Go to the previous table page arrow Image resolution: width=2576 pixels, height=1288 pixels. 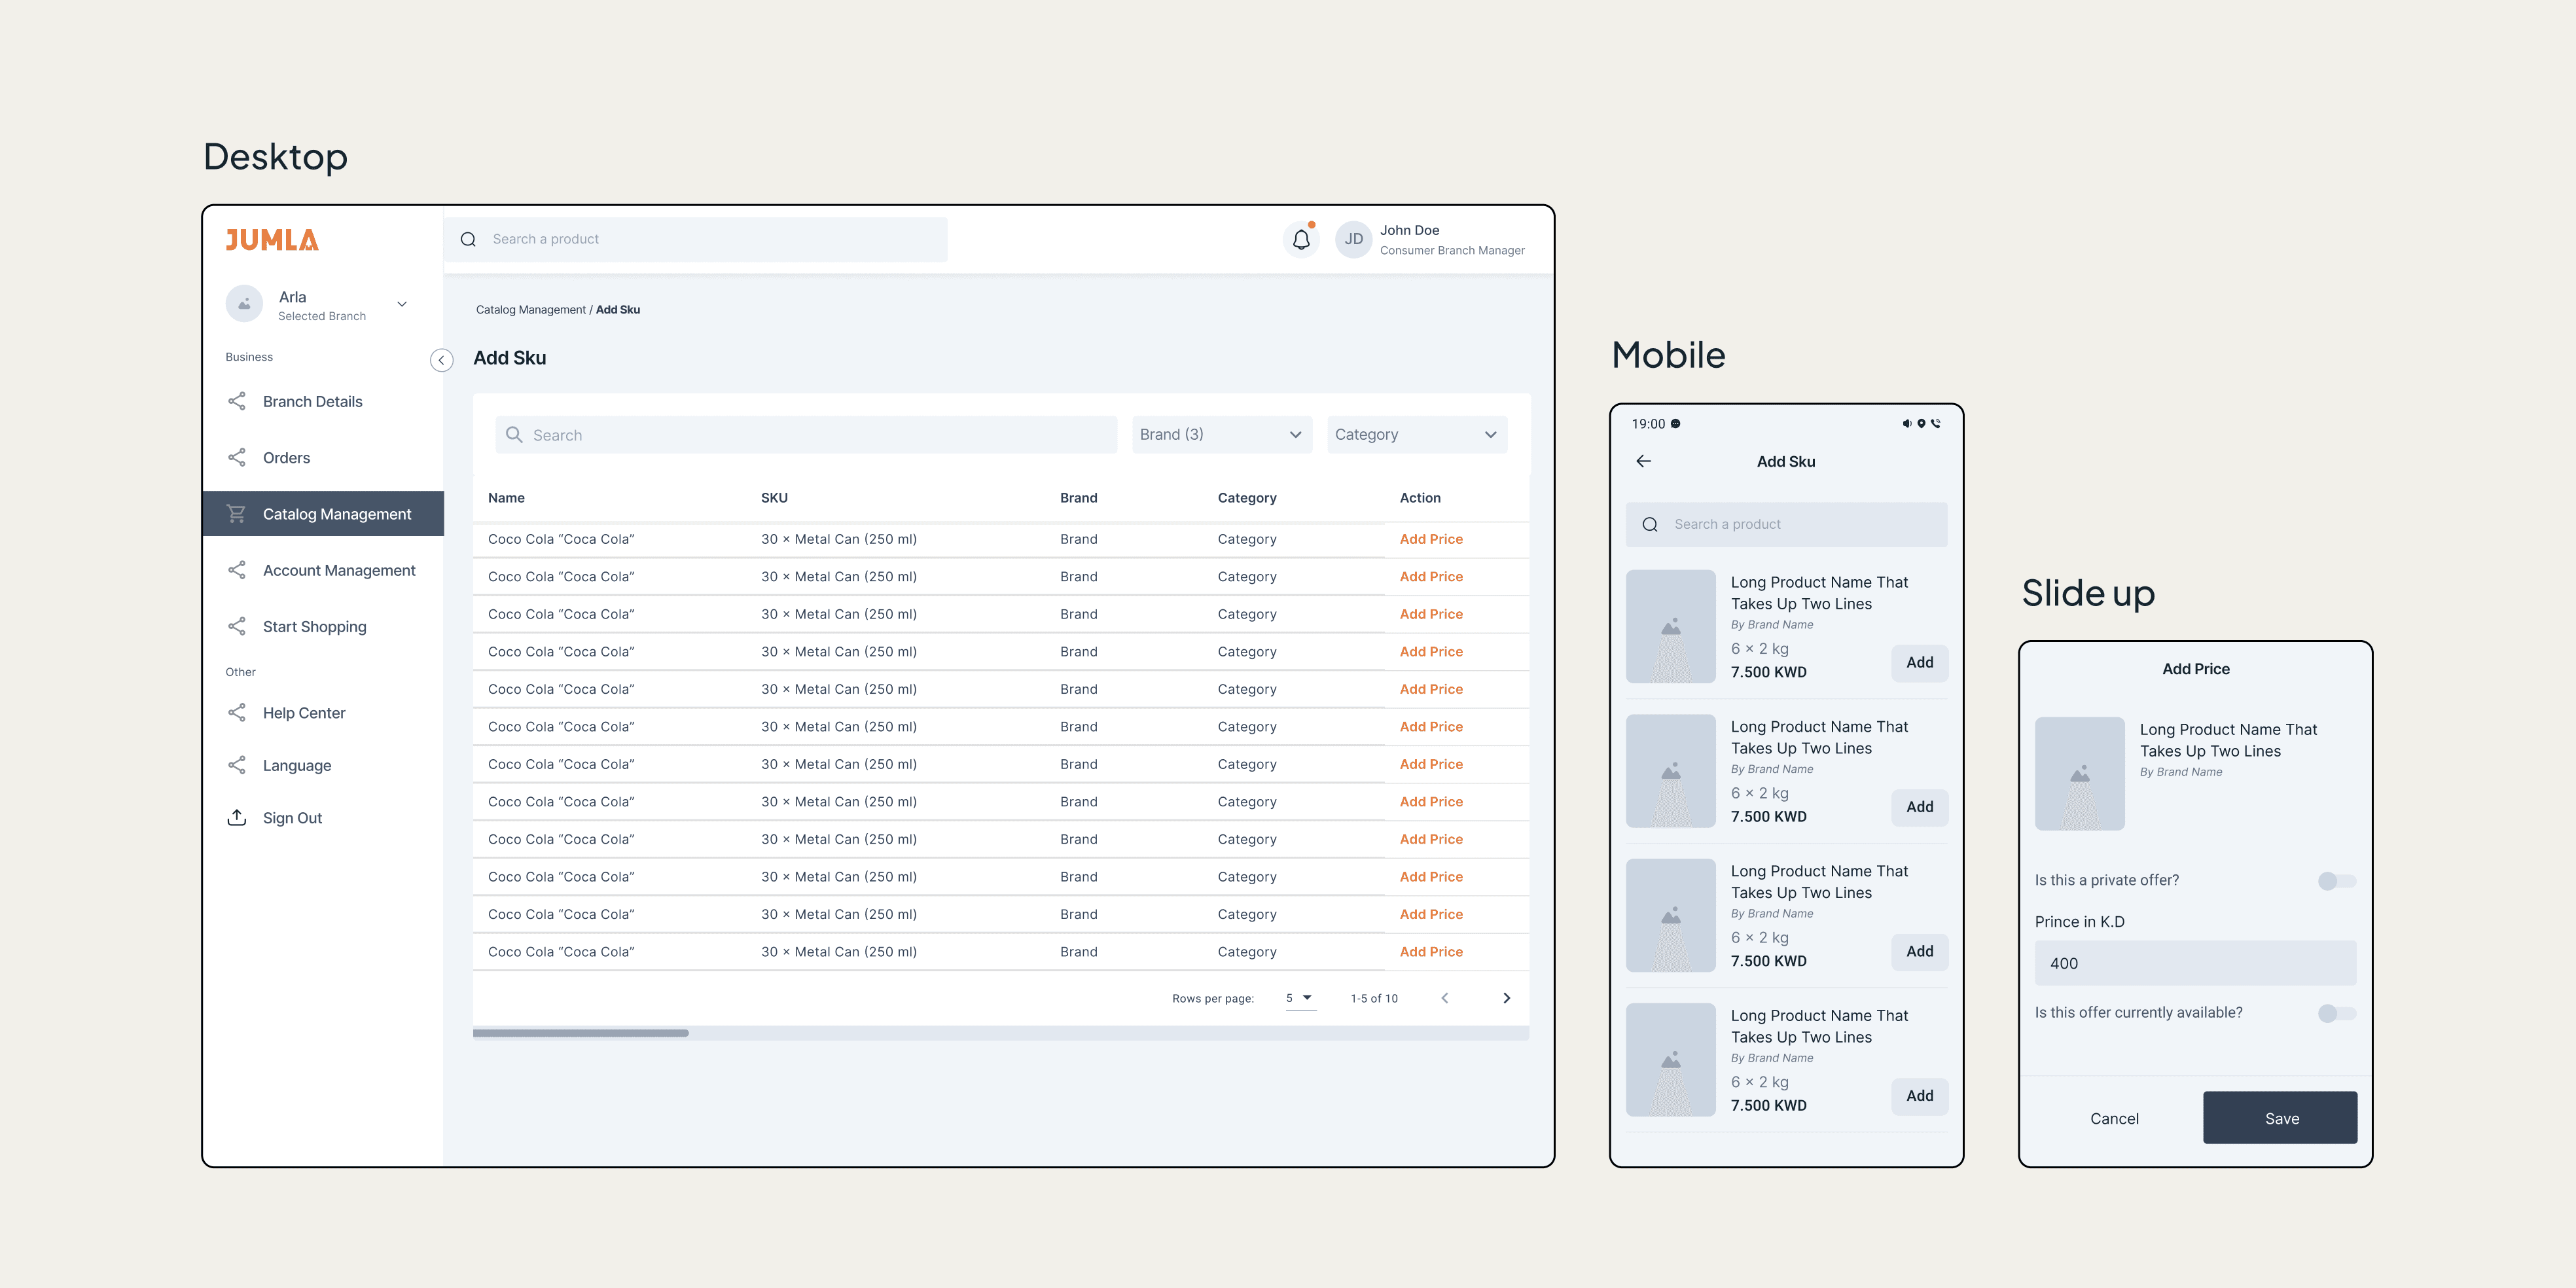(x=1444, y=998)
